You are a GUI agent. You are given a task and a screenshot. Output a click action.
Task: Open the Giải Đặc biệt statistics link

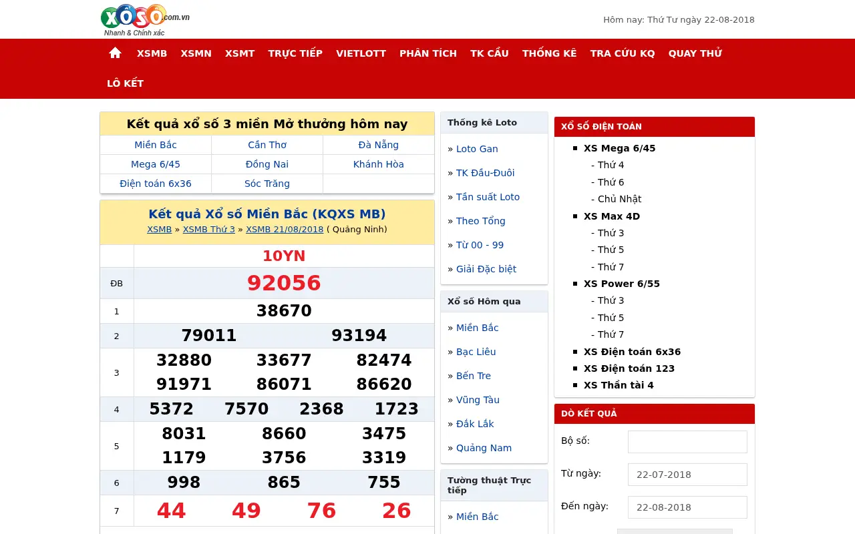click(x=486, y=269)
